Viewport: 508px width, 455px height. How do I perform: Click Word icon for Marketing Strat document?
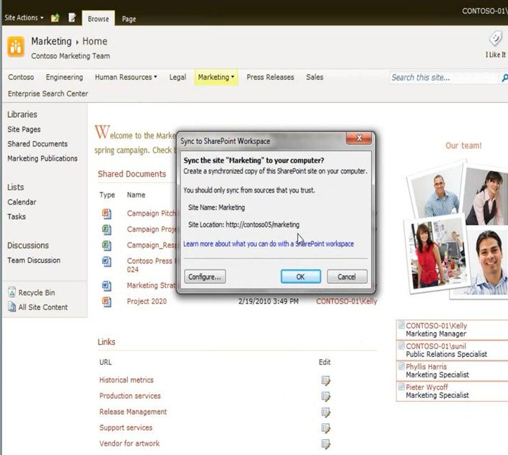point(107,286)
